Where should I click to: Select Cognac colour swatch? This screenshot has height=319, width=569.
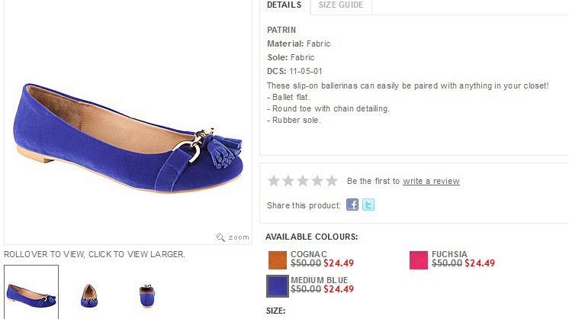[278, 260]
